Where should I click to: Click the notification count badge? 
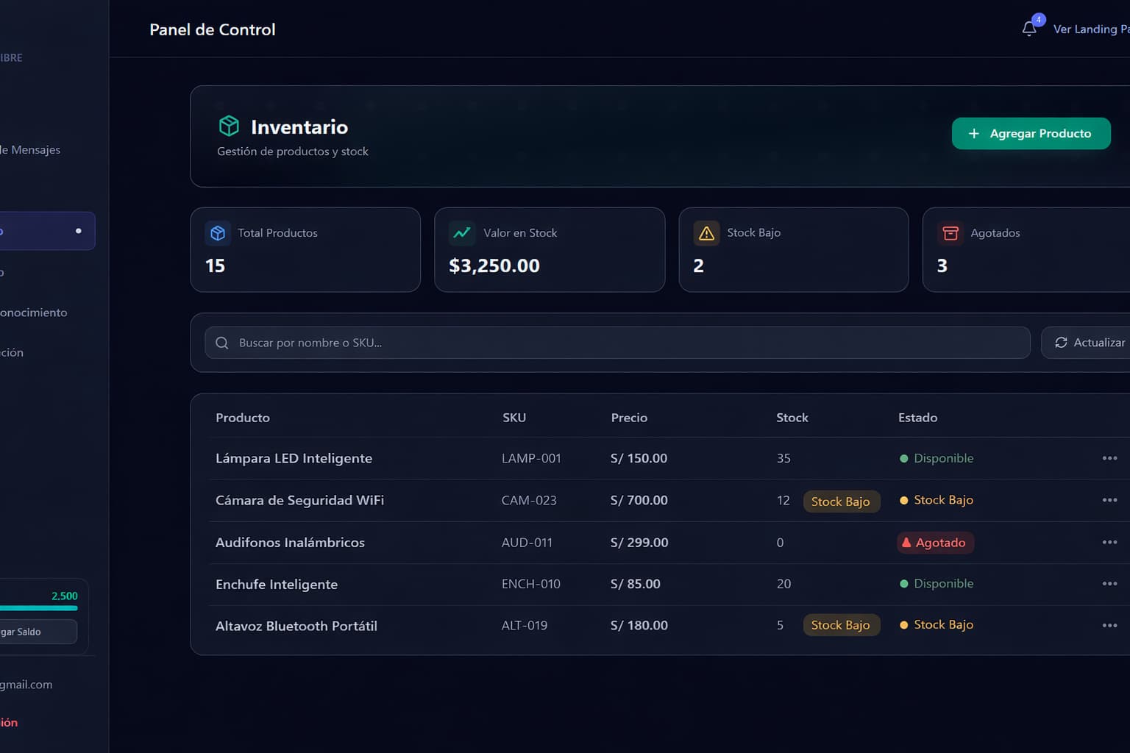click(x=1038, y=20)
